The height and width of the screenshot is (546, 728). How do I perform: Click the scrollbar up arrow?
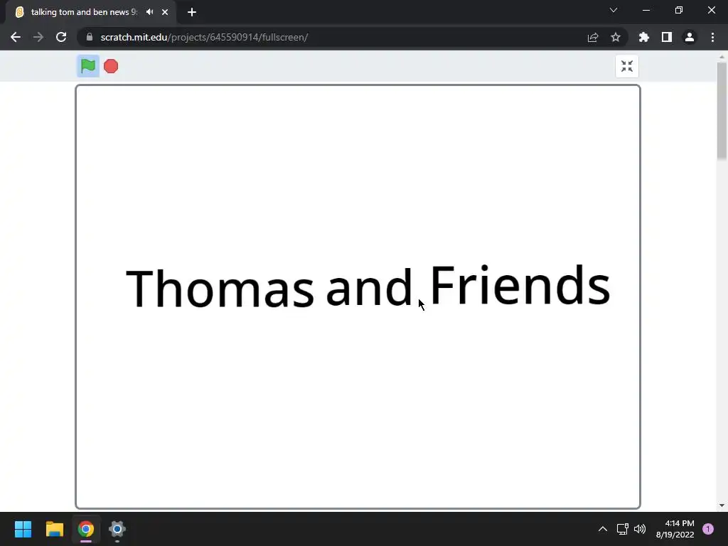pyautogui.click(x=722, y=57)
